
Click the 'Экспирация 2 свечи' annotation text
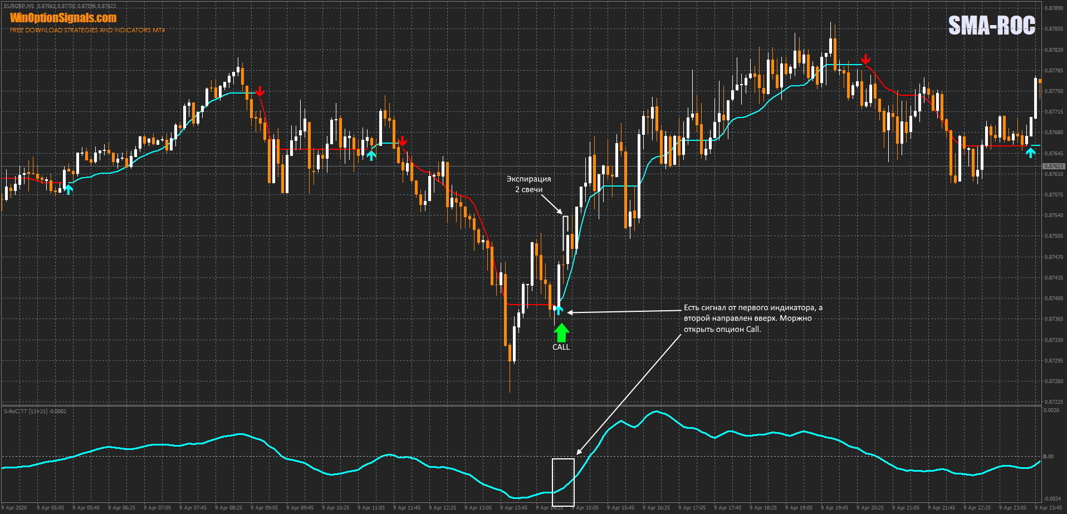[528, 184]
